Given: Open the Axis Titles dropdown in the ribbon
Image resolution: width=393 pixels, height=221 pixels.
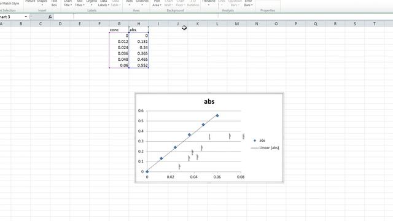Looking at the screenshot, I should point(80,4).
